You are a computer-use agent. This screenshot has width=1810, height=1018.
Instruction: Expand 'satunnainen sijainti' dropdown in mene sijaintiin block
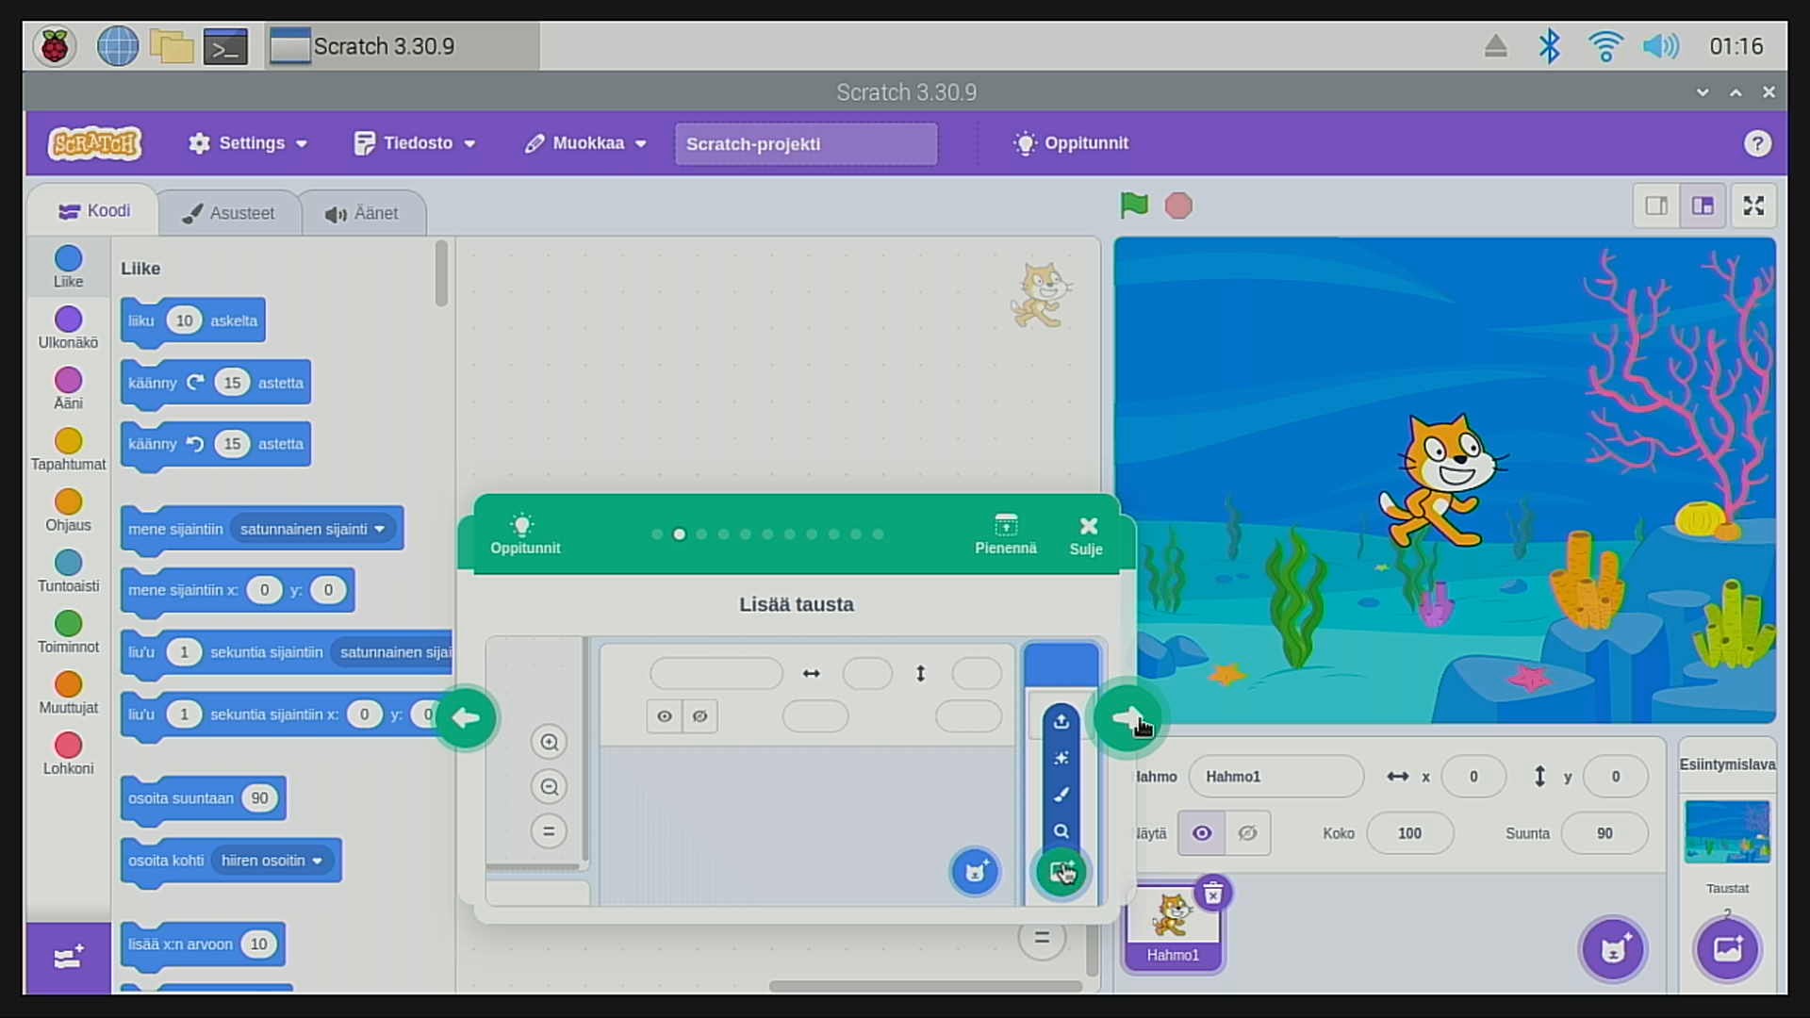point(312,529)
